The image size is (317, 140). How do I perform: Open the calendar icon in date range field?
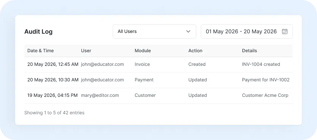click(285, 31)
